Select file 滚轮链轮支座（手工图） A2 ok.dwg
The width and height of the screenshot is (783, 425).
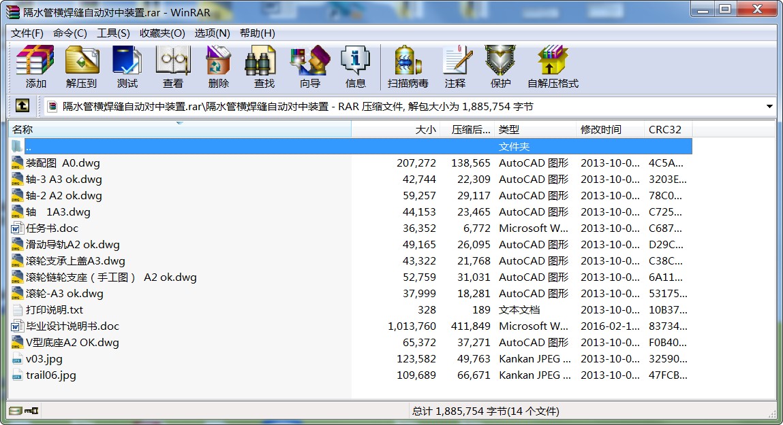[x=111, y=277]
